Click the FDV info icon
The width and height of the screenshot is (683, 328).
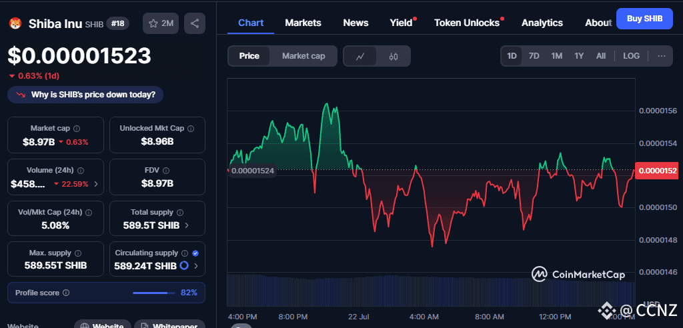[166, 171]
